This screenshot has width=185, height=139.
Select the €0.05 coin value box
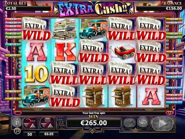[49, 134]
